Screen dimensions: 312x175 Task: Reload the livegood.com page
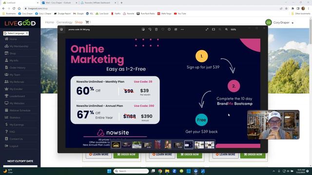(14, 9)
